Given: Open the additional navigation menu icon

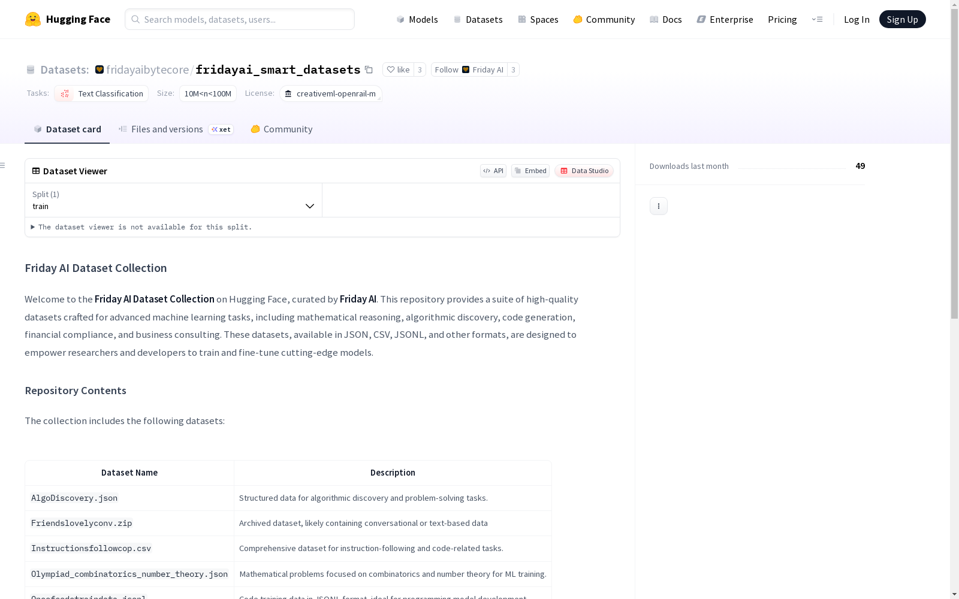Looking at the screenshot, I should pyautogui.click(x=817, y=19).
